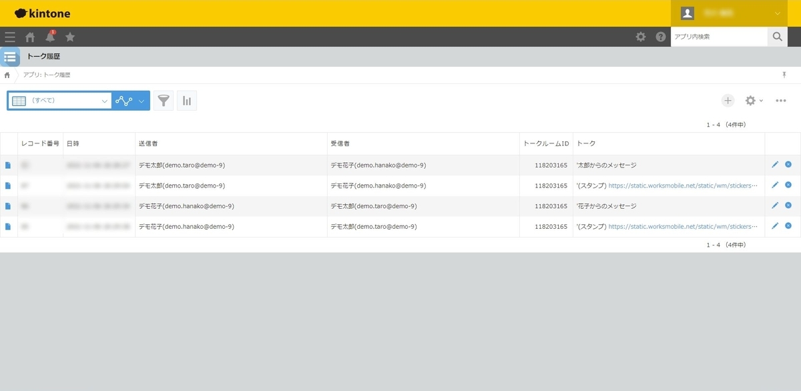Delete the first スタンプ record

pyautogui.click(x=788, y=185)
